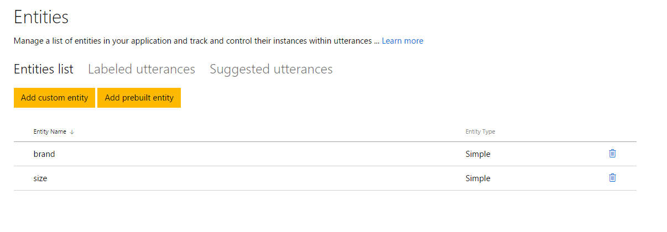Click the Simple type in size row
Image resolution: width=667 pixels, height=232 pixels.
tap(478, 178)
